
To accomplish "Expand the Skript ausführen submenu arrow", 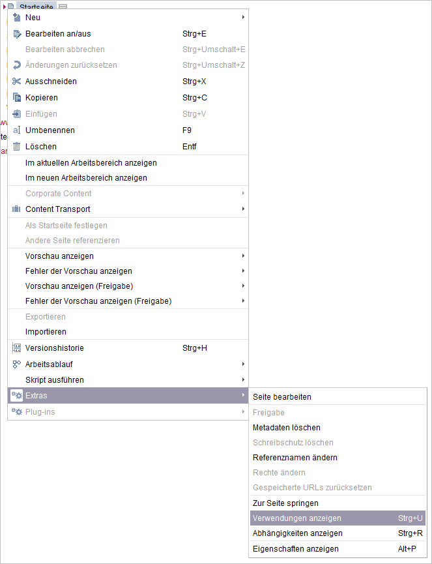I will (243, 379).
